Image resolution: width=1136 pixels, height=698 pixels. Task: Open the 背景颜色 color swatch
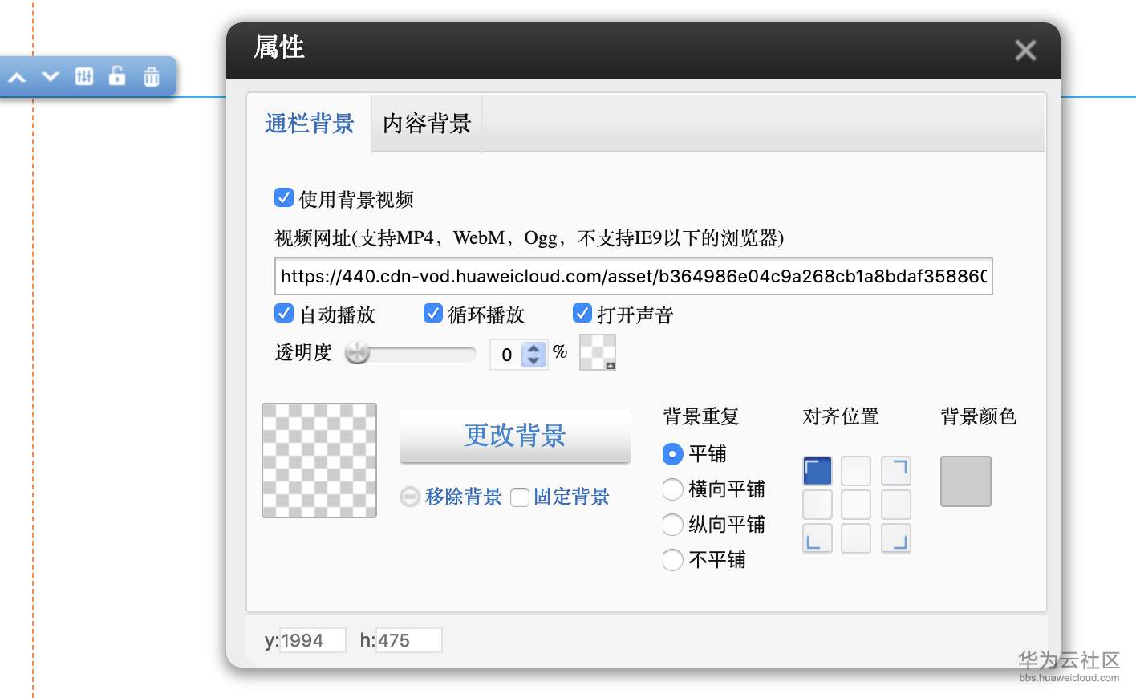click(x=965, y=481)
